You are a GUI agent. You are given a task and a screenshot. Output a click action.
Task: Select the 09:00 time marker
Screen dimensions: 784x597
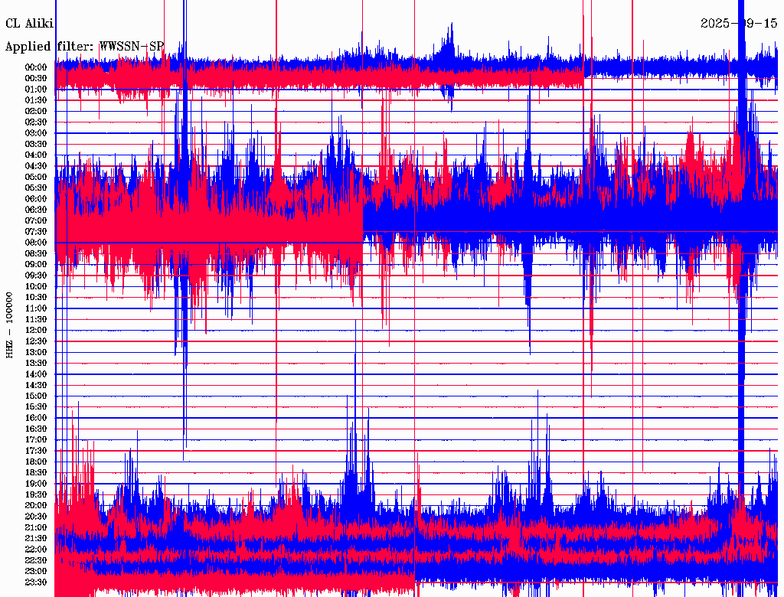point(36,265)
